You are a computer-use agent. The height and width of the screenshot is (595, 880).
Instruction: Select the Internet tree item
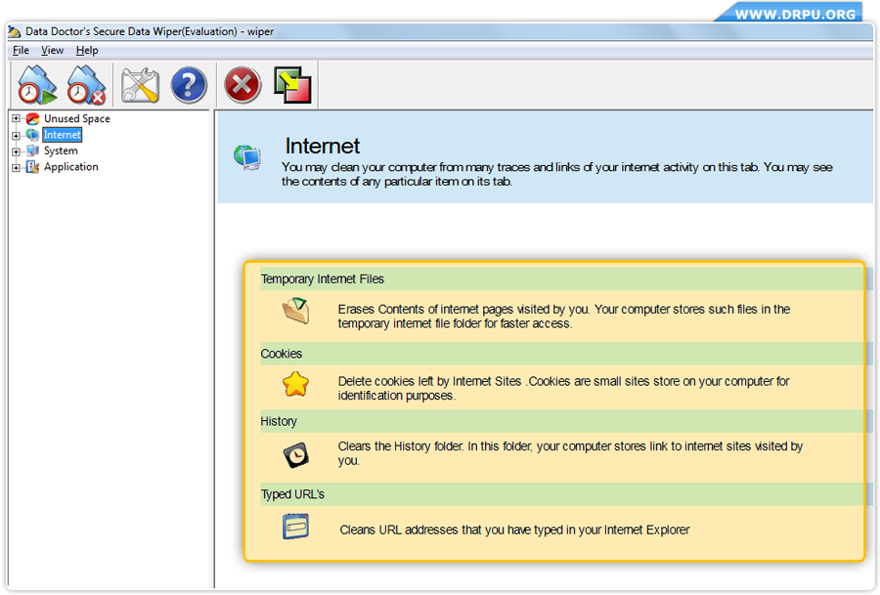63,135
